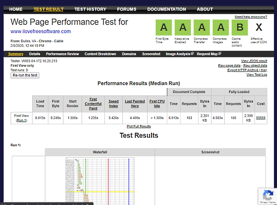Image resolution: width=277 pixels, height=205 pixels.
Task: Click Export HTTP Archive (.har) link
Action: click(247, 70)
